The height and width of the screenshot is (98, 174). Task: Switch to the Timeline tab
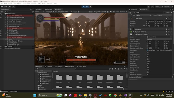point(59,67)
